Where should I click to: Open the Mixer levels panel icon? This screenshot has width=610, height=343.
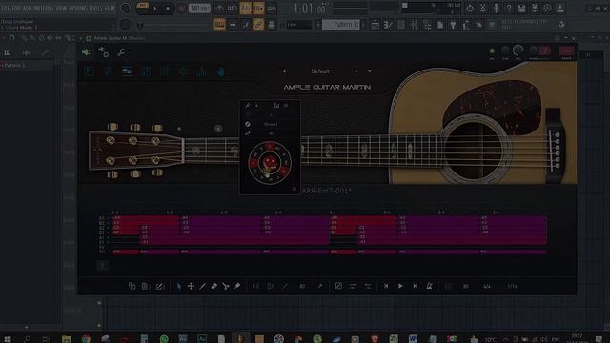pyautogui.click(x=201, y=71)
